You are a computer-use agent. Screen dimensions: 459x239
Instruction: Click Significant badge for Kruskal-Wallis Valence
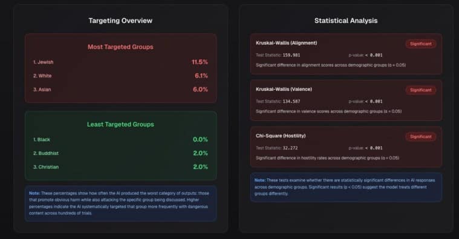(x=421, y=90)
